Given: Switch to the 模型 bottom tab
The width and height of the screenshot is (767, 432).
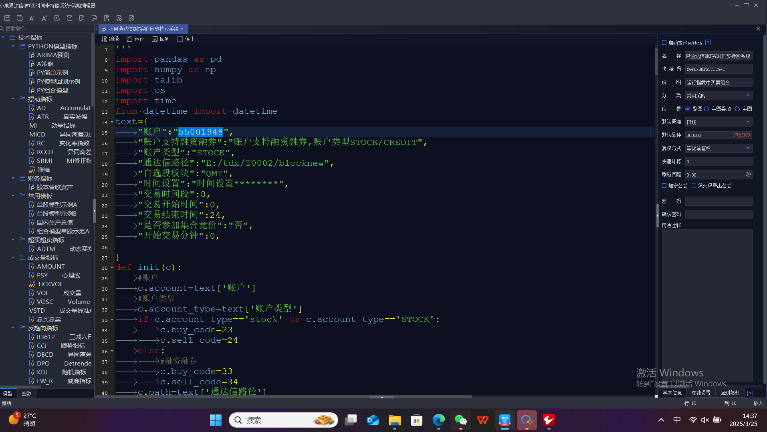Looking at the screenshot, I should click(8, 393).
